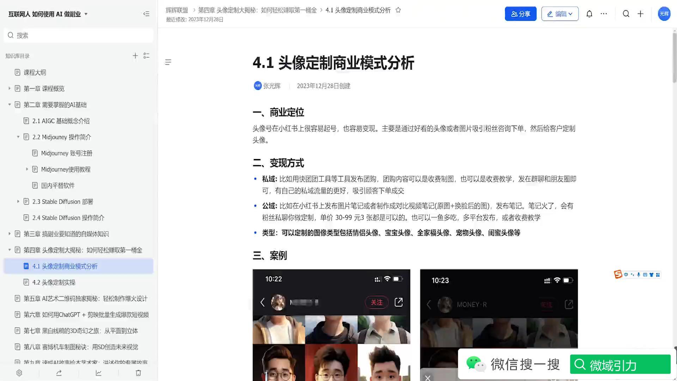
Task: Go to 辉辉联盟 breadcrumb
Action: click(x=177, y=10)
